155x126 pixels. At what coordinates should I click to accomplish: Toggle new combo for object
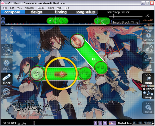[148, 35]
